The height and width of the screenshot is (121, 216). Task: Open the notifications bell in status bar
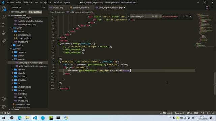pyautogui.click(x=213, y=113)
